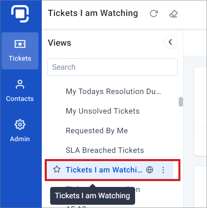
Task: Click the app logo icon
Action: point(20,14)
